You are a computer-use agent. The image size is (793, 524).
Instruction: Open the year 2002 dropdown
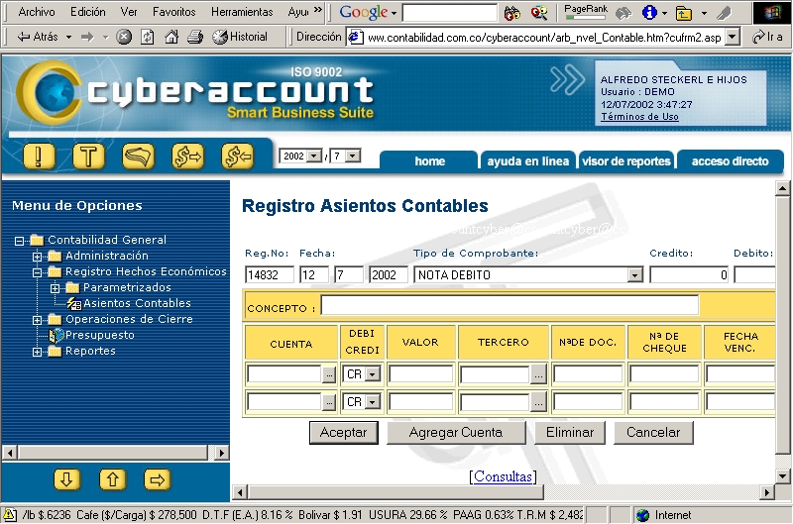coord(314,156)
